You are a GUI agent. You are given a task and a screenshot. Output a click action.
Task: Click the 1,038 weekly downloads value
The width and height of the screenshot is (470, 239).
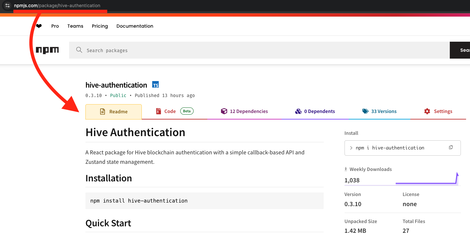click(x=352, y=180)
